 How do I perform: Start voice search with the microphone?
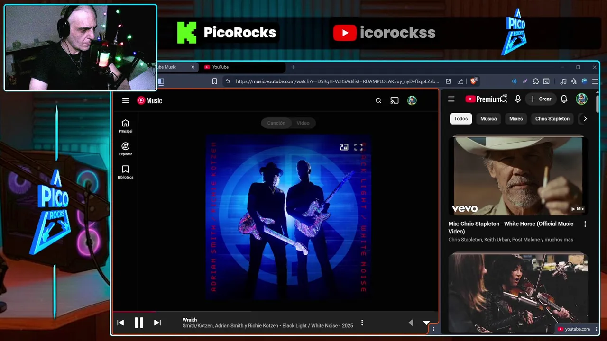(x=518, y=99)
